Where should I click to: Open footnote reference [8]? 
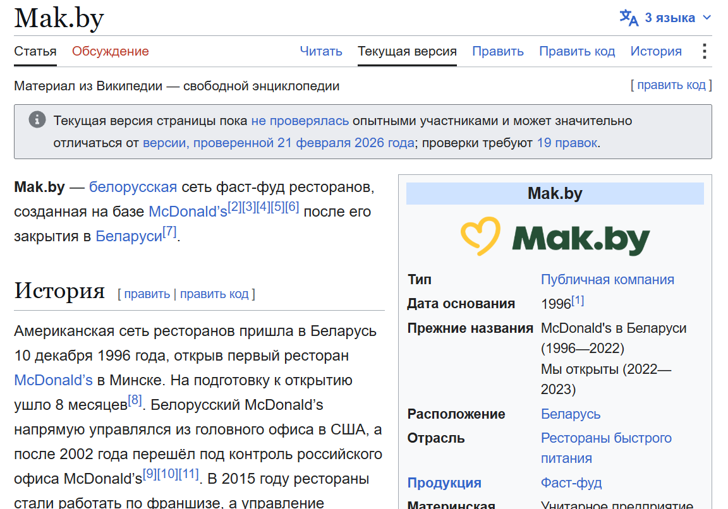[x=135, y=400]
